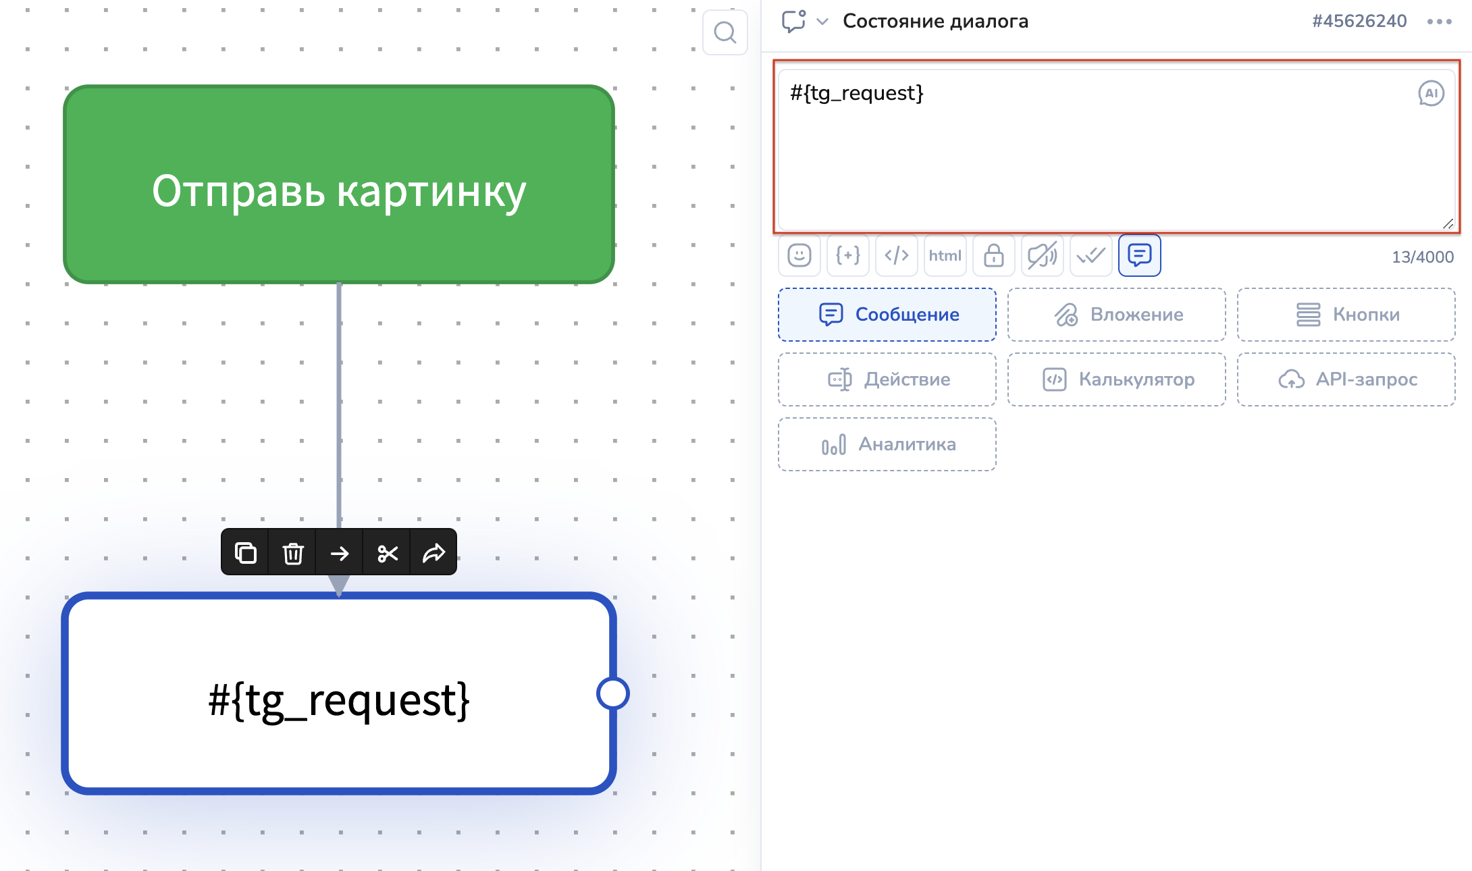The width and height of the screenshot is (1472, 871).
Task: Select the Сообщение tab
Action: click(x=887, y=315)
